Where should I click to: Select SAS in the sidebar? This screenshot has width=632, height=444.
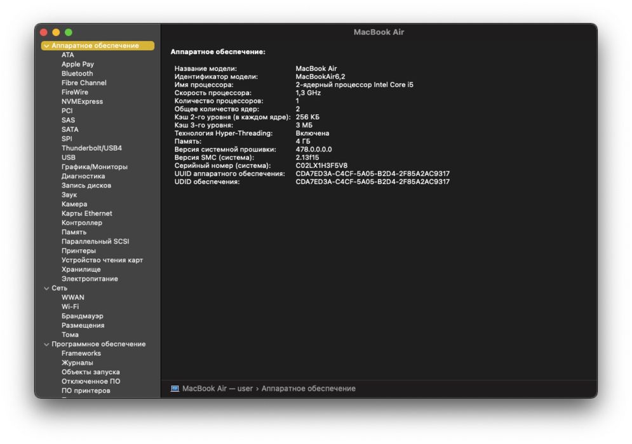68,120
